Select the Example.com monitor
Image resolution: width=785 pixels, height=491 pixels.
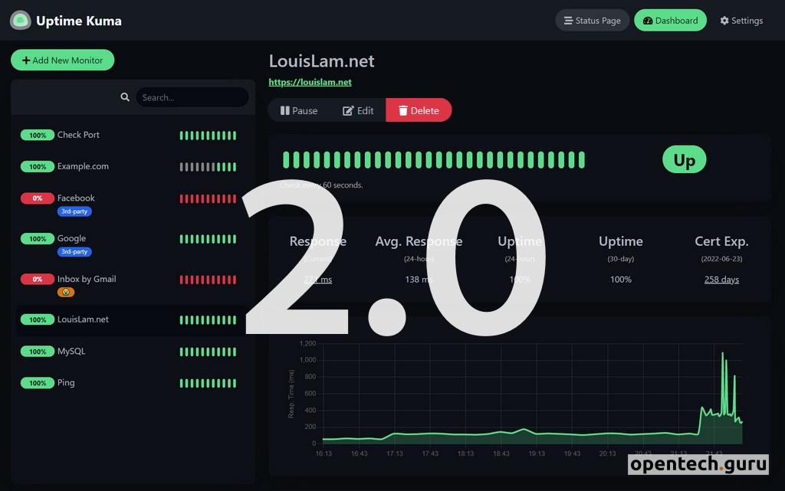click(x=131, y=166)
